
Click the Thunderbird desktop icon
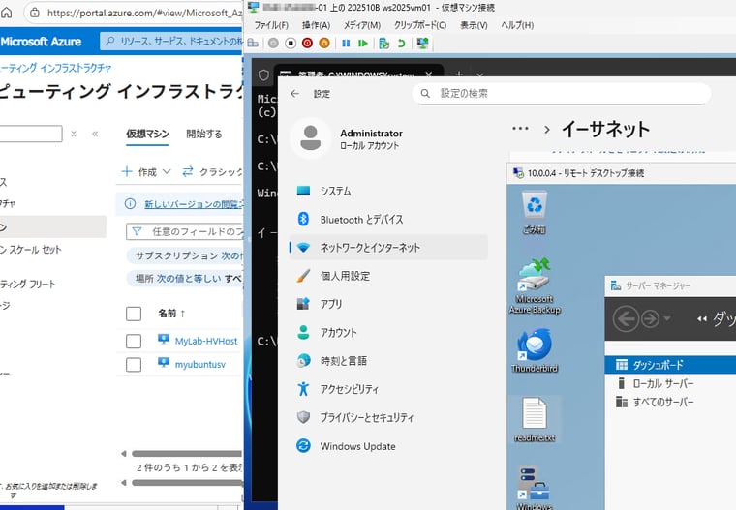click(535, 350)
